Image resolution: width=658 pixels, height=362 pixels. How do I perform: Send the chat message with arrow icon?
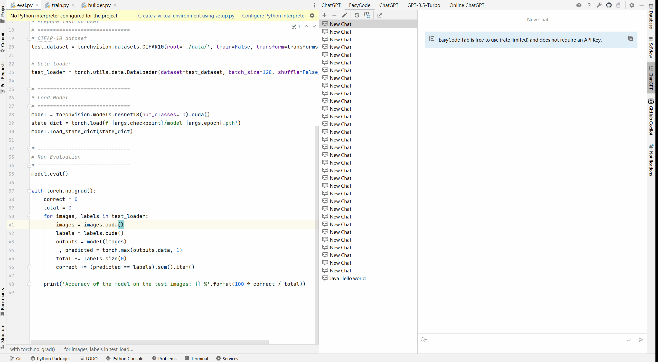tap(641, 340)
